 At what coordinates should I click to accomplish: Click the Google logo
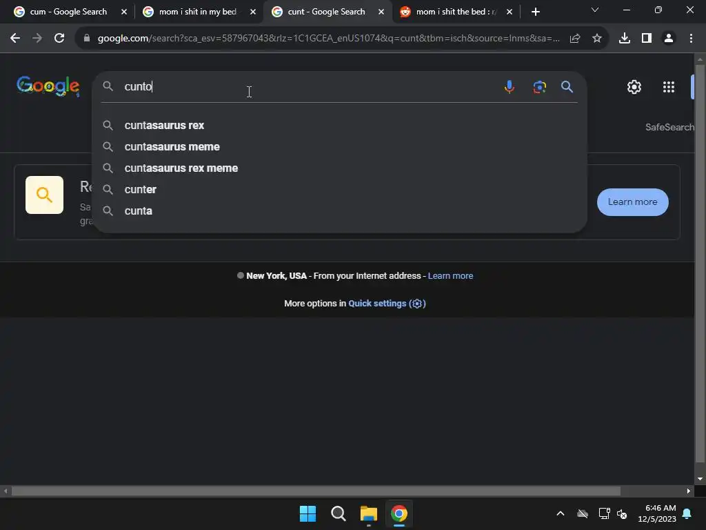point(48,86)
